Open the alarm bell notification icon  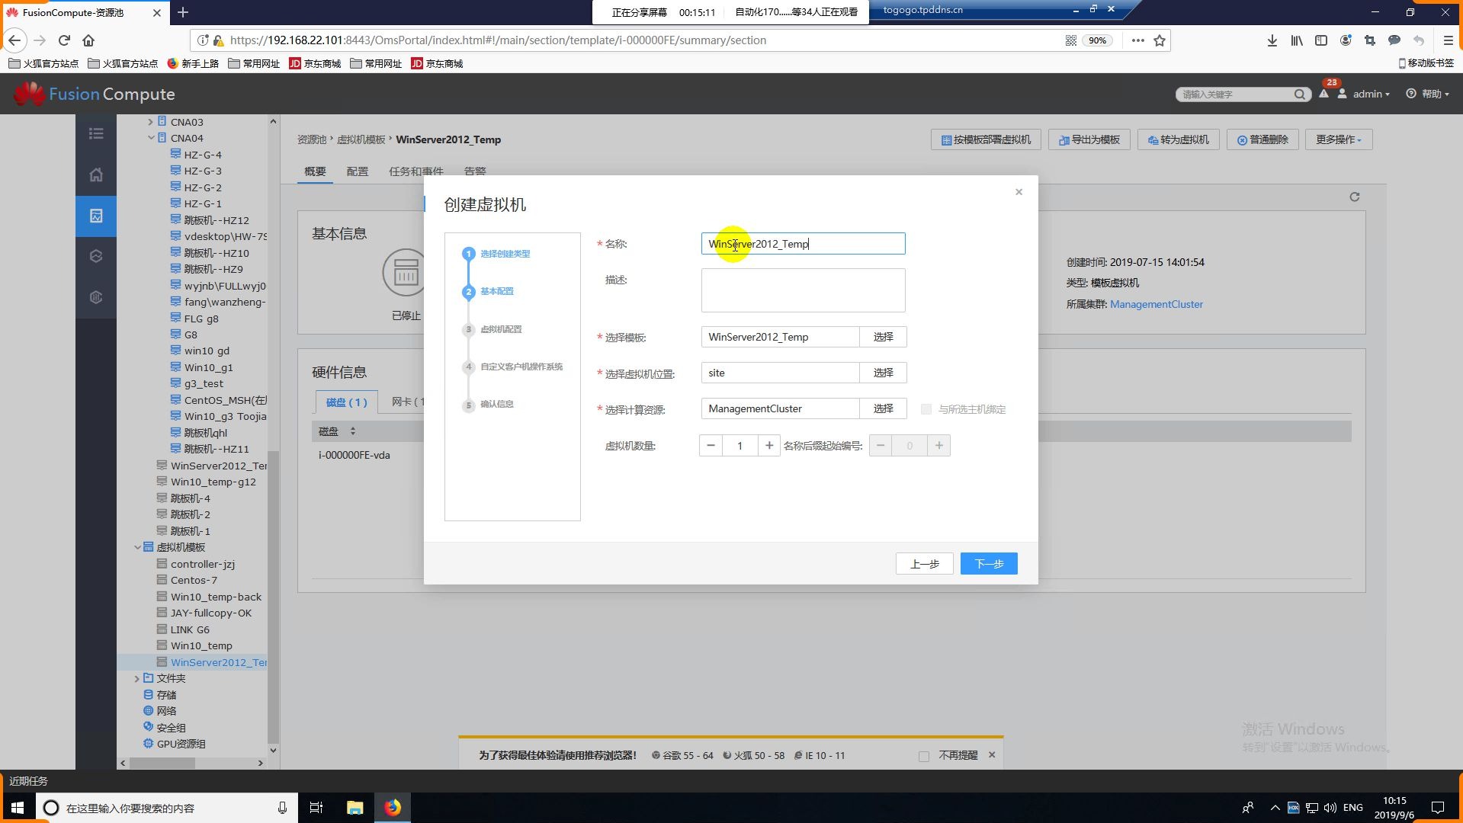1323,94
